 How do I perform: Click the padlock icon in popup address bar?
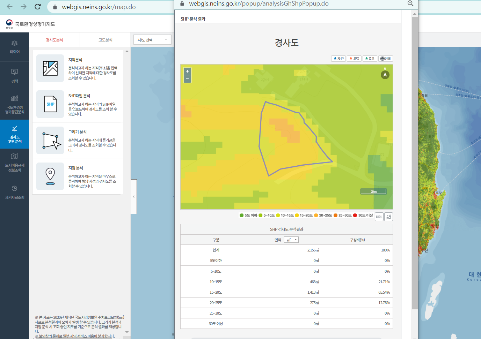click(x=182, y=3)
